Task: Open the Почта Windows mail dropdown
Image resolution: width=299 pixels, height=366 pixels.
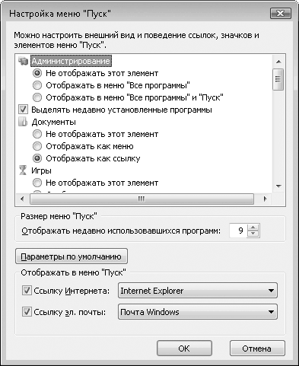Action: (x=198, y=312)
